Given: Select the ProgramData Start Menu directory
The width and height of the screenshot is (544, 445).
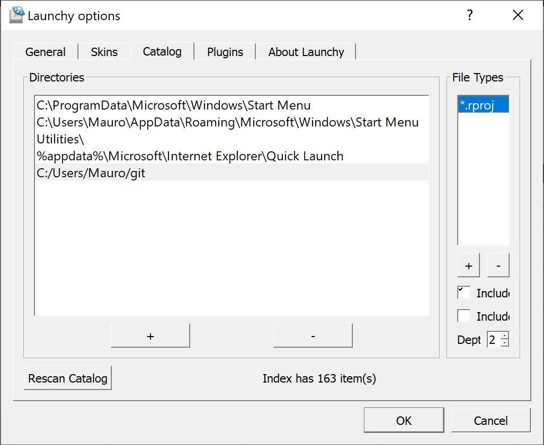Looking at the screenshot, I should pos(232,105).
